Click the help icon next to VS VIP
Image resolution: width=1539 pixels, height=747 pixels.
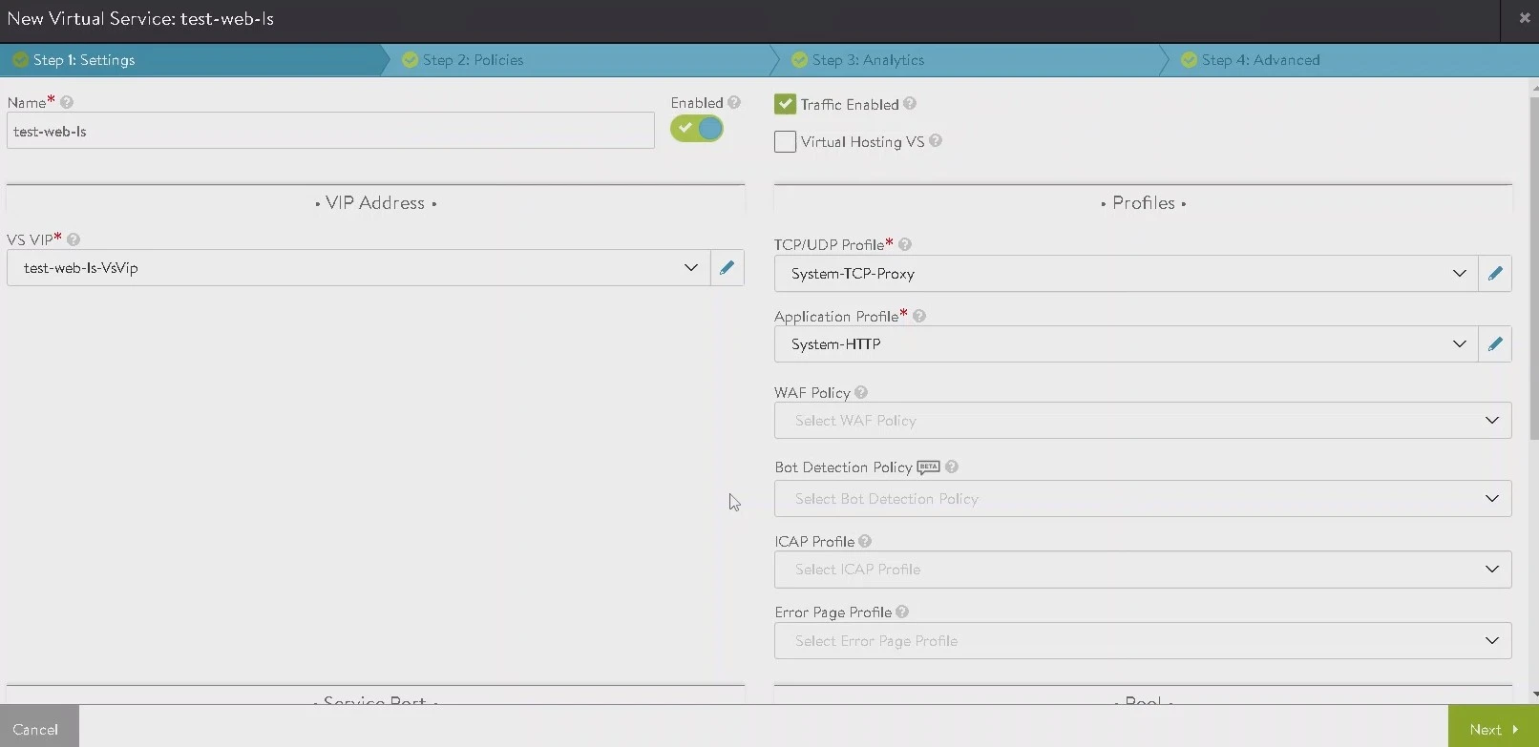74,239
